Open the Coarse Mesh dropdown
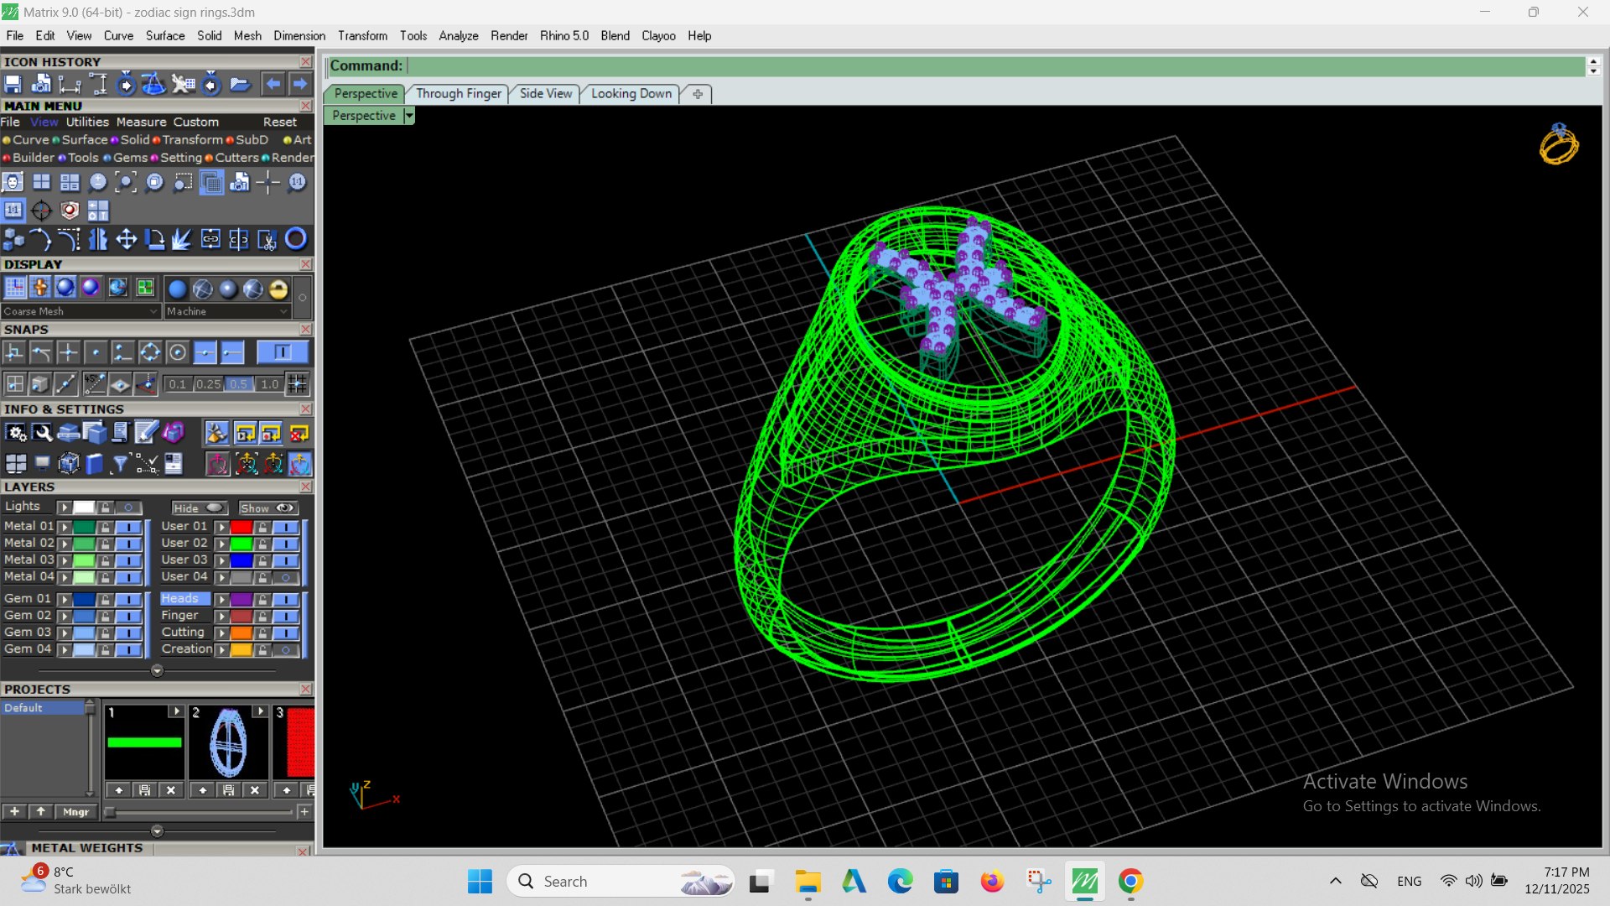 click(80, 311)
